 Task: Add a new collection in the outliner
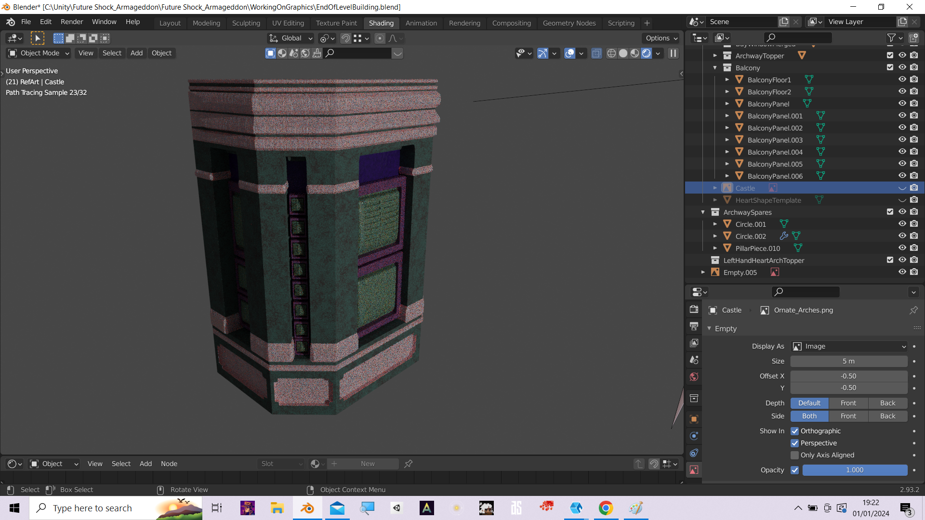[x=913, y=38]
